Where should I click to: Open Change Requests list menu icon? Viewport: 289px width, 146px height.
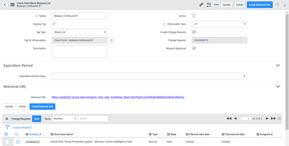coord(7,119)
